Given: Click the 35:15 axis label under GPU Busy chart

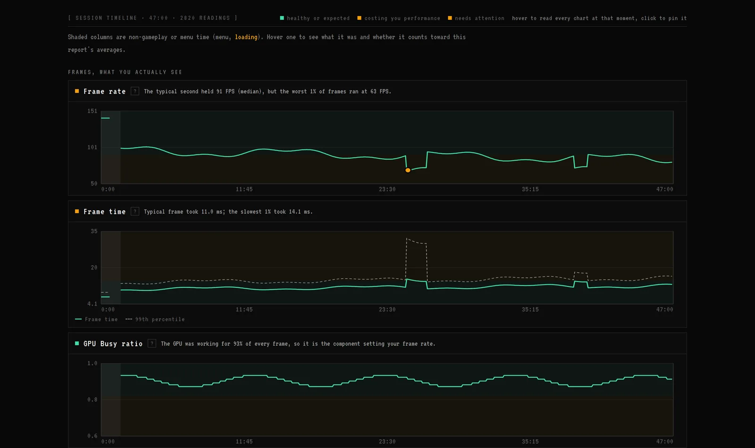Looking at the screenshot, I should pos(530,441).
